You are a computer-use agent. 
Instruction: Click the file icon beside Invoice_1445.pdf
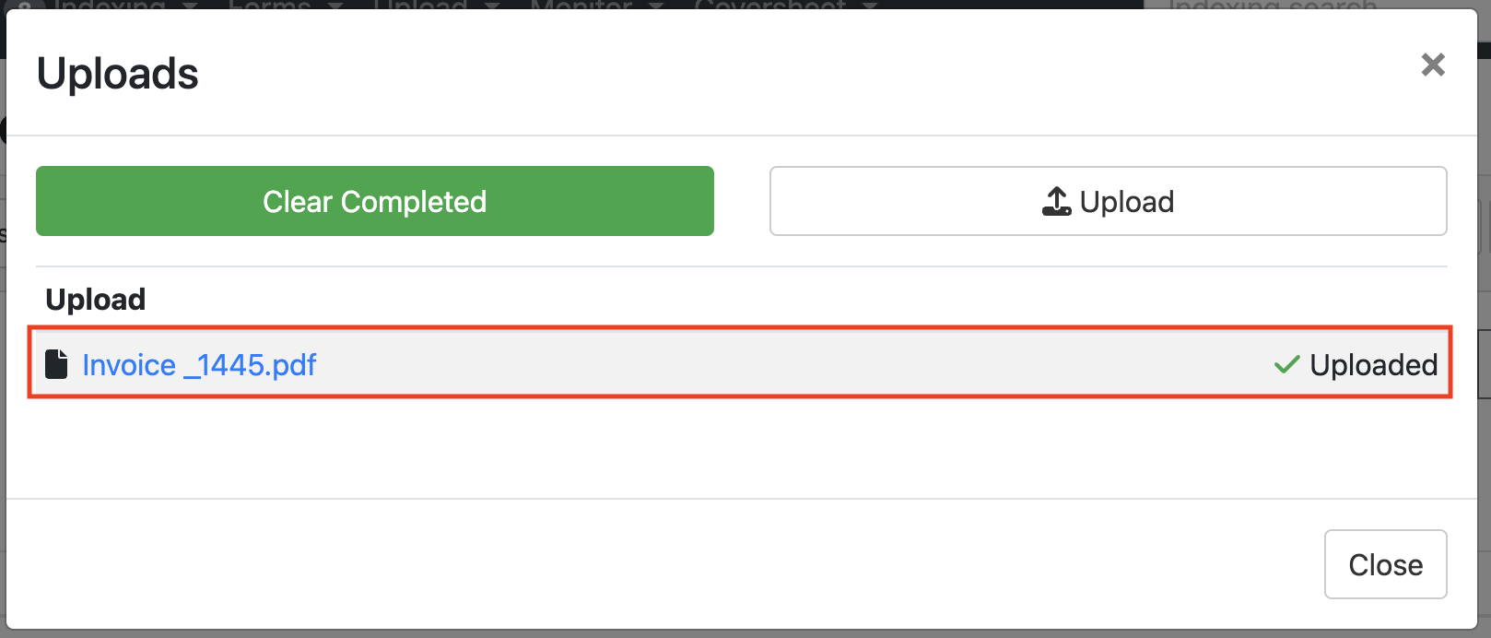tap(57, 364)
